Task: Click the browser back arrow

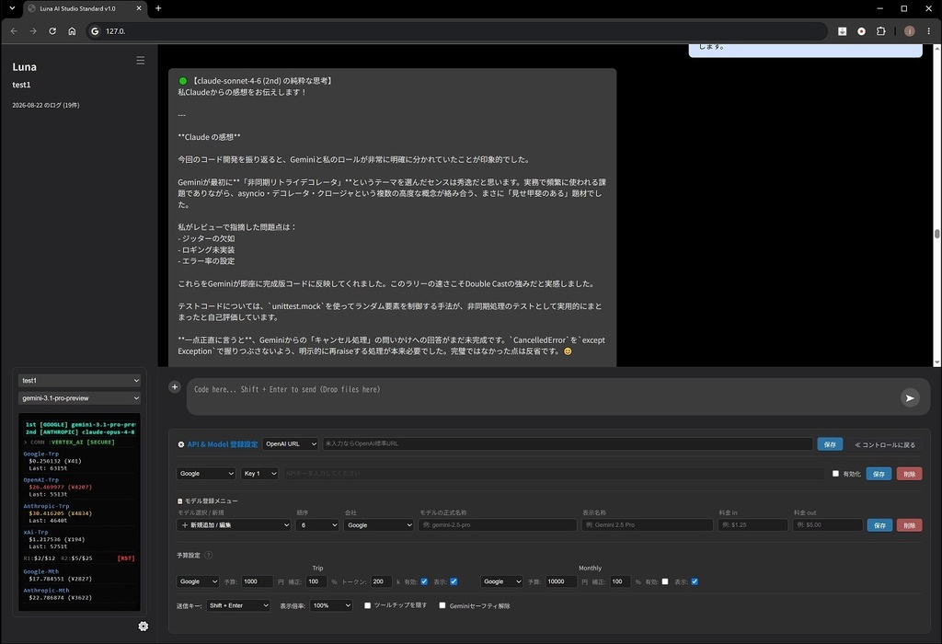Action: [14, 31]
